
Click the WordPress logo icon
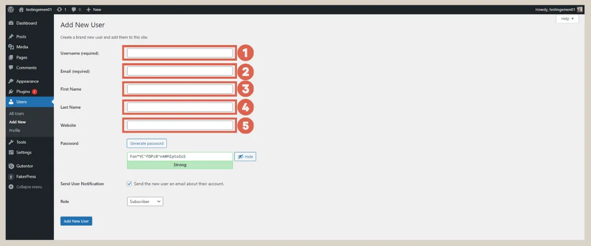tap(10, 9)
